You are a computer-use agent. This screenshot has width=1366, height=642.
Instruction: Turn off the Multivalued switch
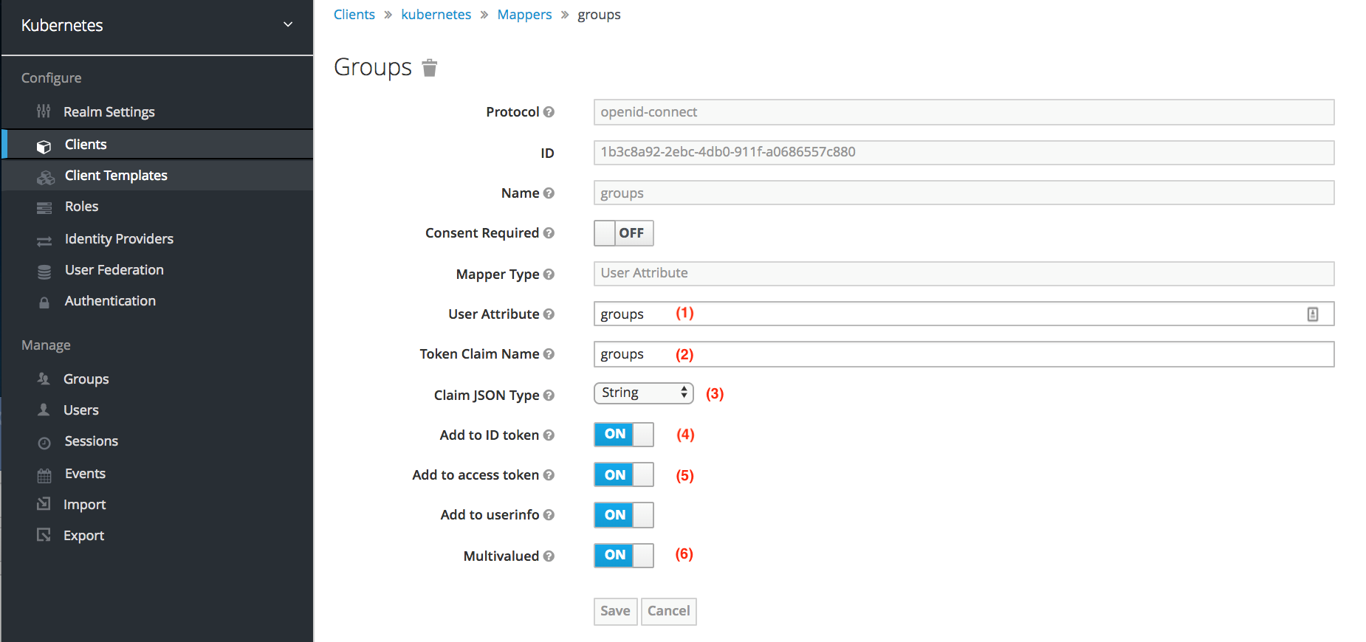(624, 555)
